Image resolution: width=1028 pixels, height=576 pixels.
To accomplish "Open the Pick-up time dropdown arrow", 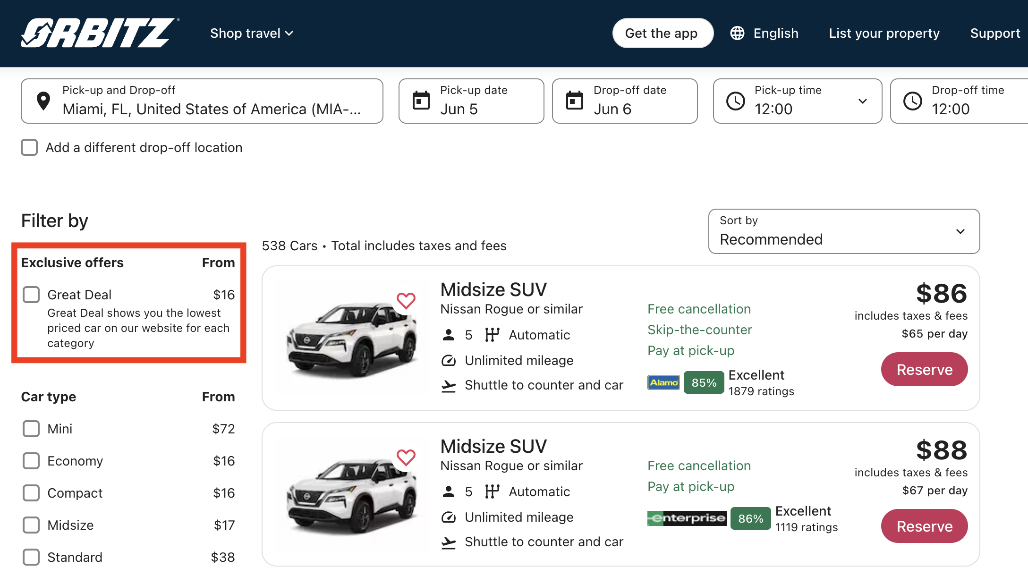I will pos(862,101).
